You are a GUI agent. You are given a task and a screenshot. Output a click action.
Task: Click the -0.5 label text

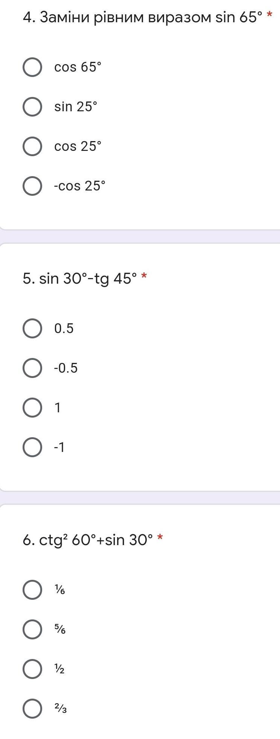[66, 368]
